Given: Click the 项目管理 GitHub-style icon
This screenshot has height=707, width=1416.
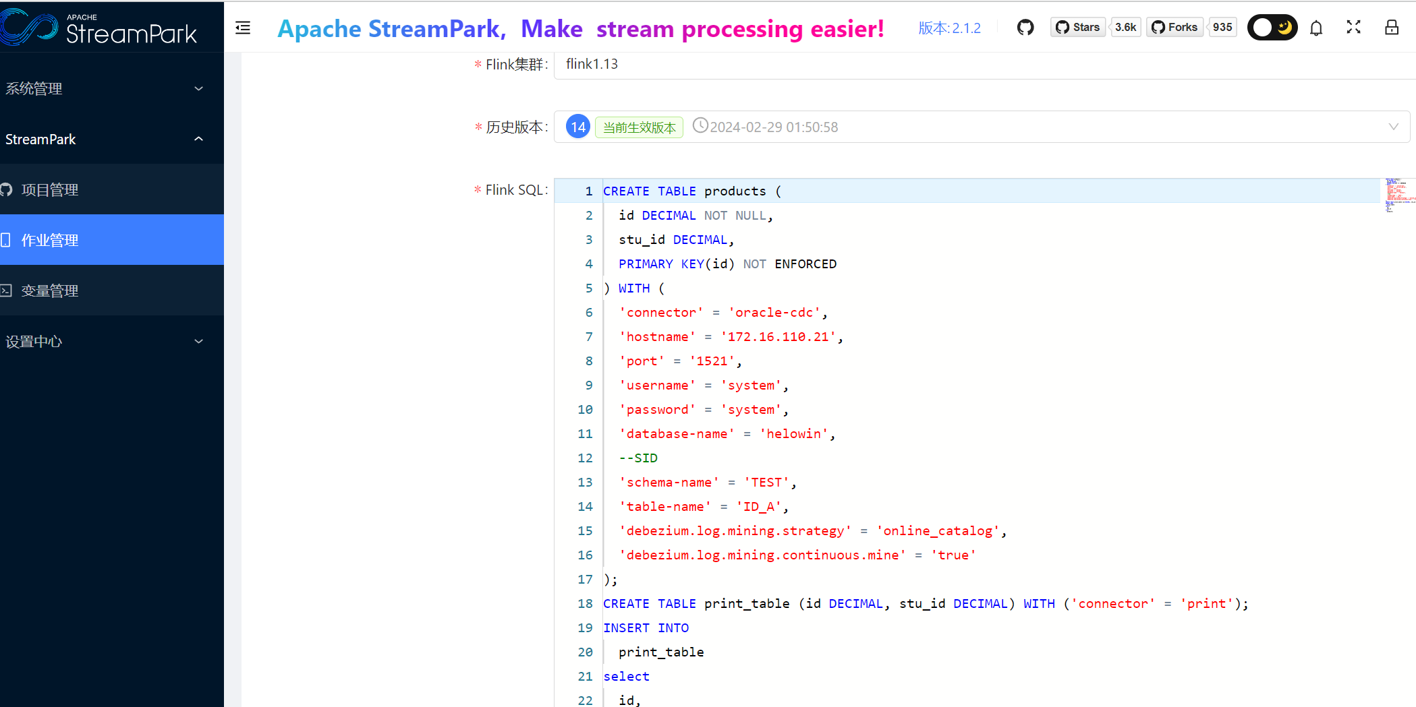Looking at the screenshot, I should click(6, 189).
